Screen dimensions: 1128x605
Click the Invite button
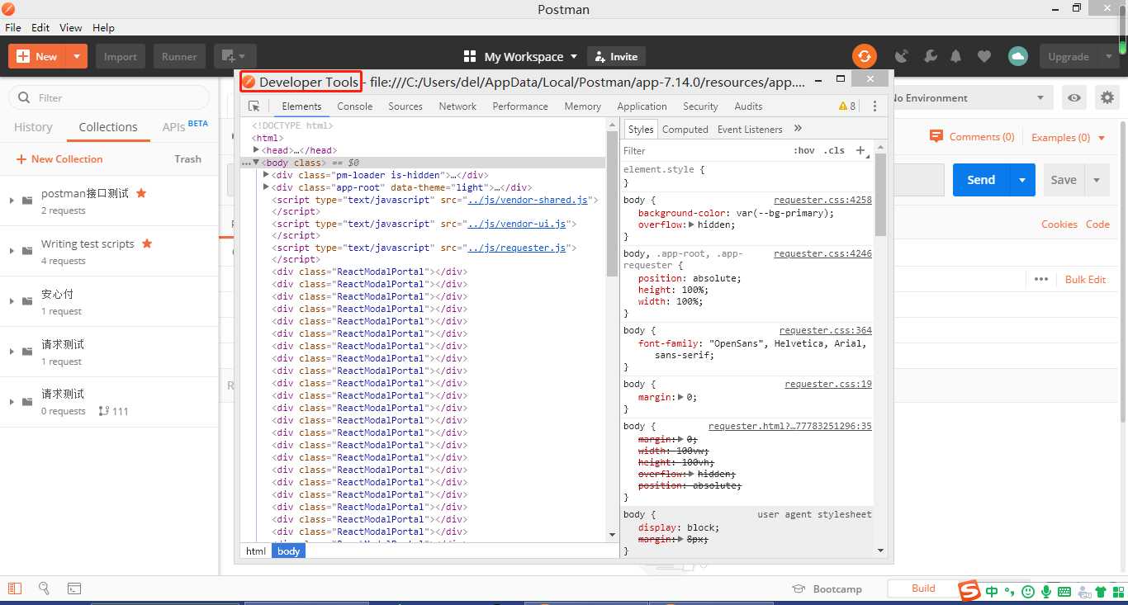click(x=616, y=56)
